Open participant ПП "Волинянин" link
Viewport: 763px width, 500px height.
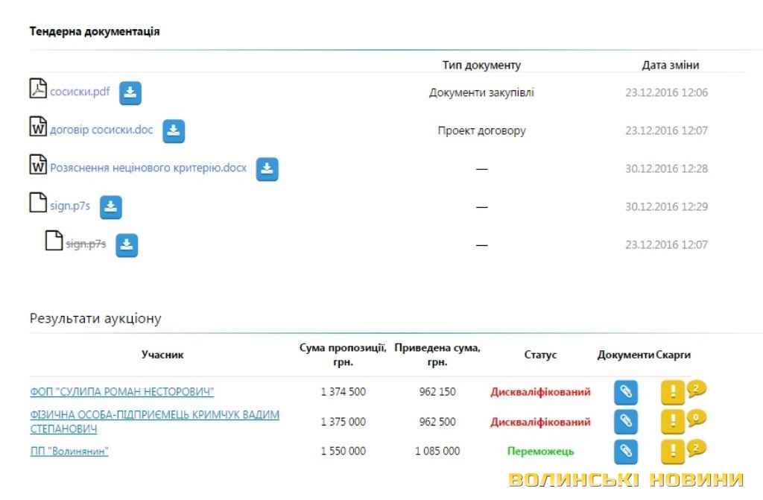pyautogui.click(x=69, y=452)
